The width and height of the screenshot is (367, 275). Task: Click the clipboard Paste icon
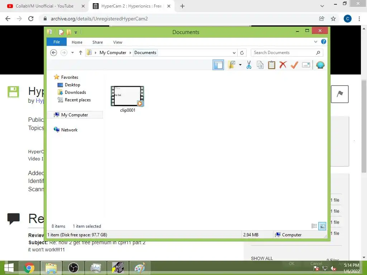click(x=272, y=65)
